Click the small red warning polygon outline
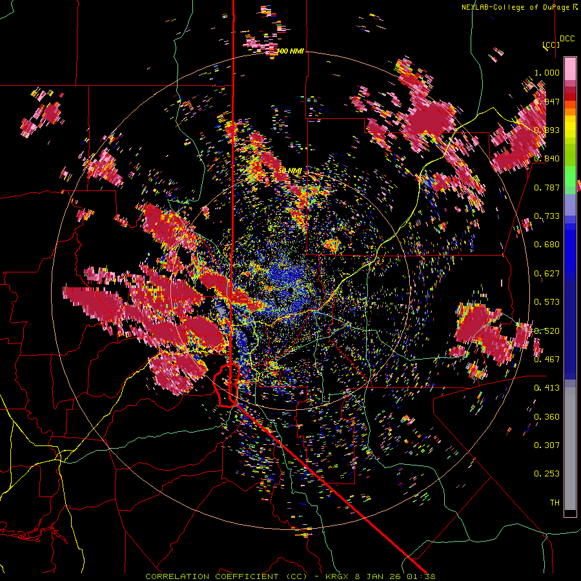The height and width of the screenshot is (581, 581). (x=227, y=385)
